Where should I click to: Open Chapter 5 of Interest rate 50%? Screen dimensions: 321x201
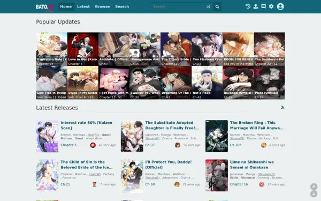68,145
